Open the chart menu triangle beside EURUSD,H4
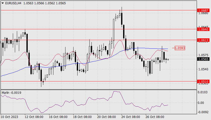Image resolution: width=211 pixels, height=120 pixels. click(x=3, y=3)
